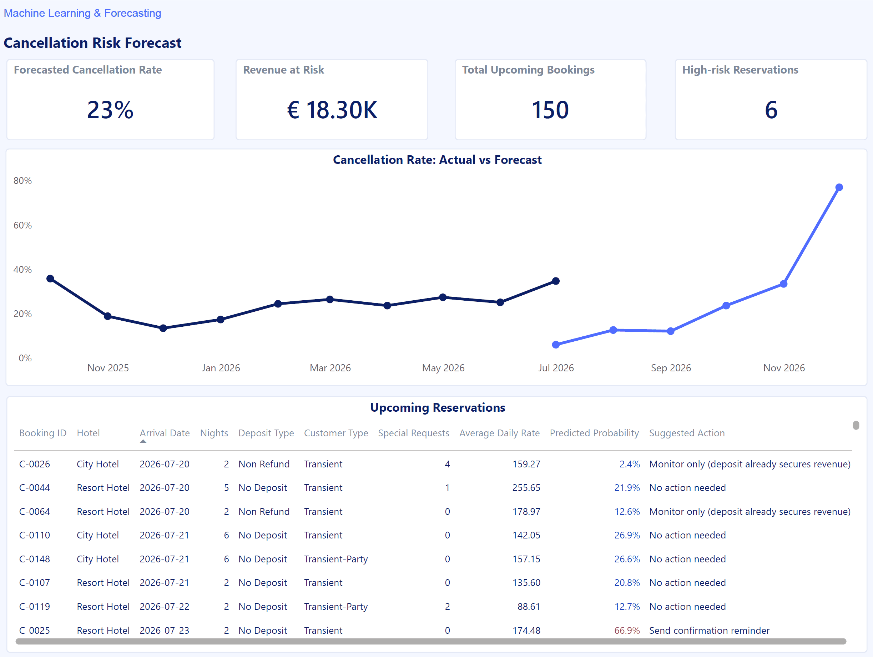
Task: Select the Total Upcoming Bookings value 150
Action: (x=550, y=110)
